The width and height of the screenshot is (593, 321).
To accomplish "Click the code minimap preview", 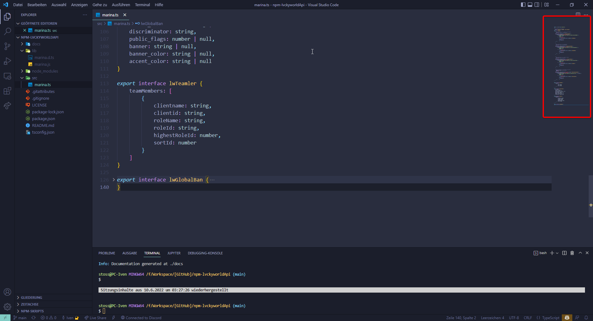I will click(567, 67).
